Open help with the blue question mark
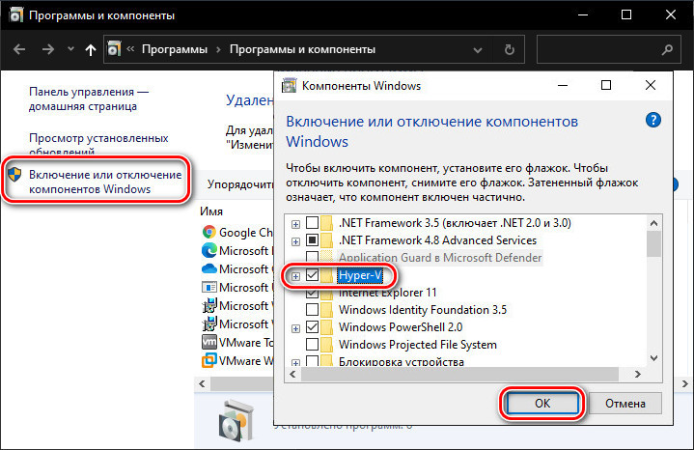 click(653, 120)
